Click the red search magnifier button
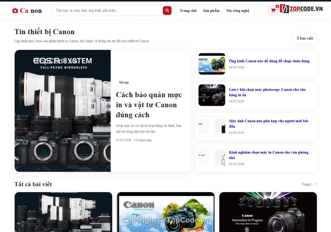 coord(167,10)
